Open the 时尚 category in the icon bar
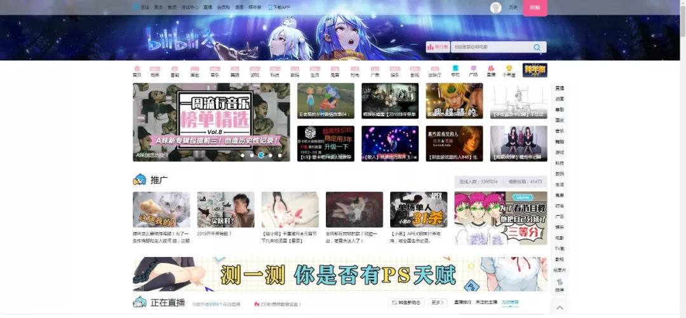 (355, 71)
